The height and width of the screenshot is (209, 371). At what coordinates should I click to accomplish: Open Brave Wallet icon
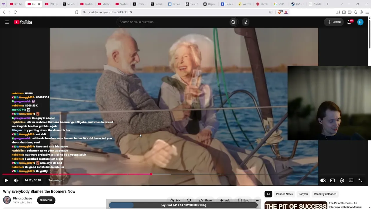(x=350, y=12)
